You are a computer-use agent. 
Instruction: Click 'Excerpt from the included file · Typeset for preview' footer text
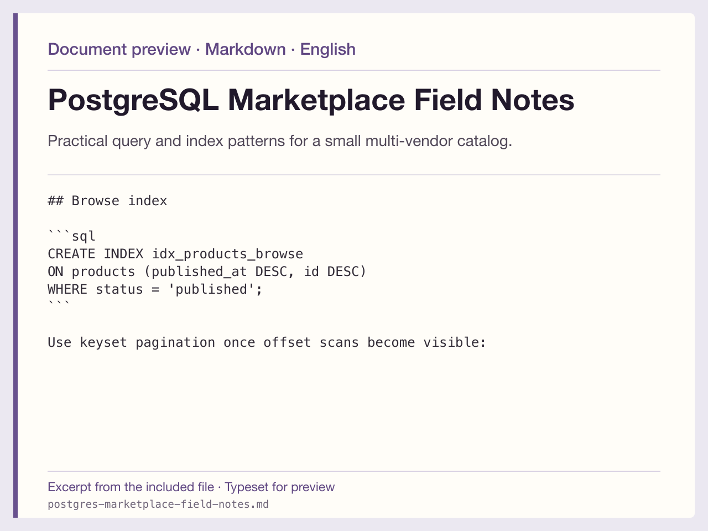coord(191,487)
